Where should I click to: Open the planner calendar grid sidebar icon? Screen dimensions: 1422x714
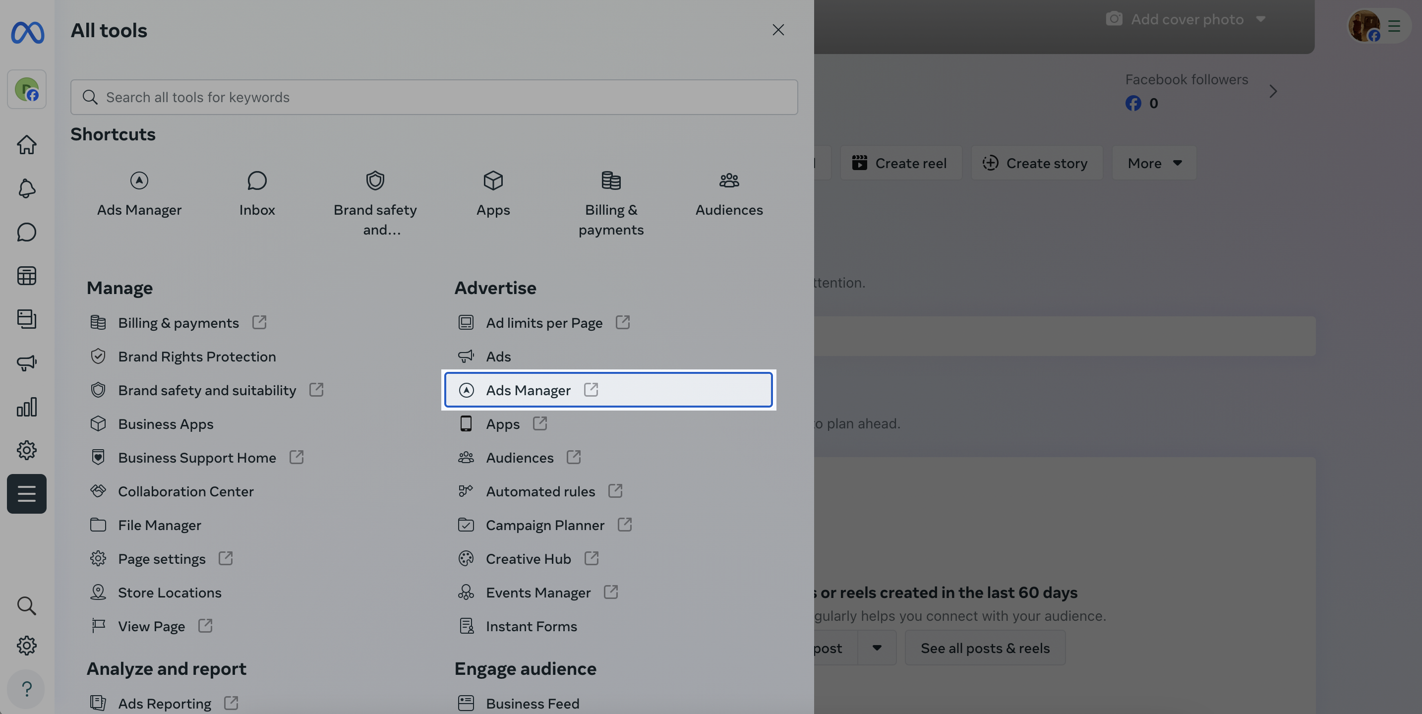point(26,276)
